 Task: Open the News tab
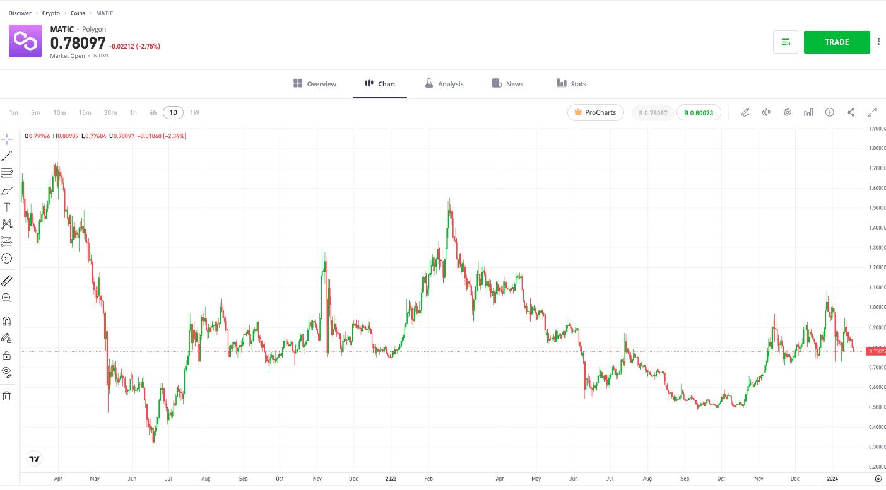click(x=507, y=84)
